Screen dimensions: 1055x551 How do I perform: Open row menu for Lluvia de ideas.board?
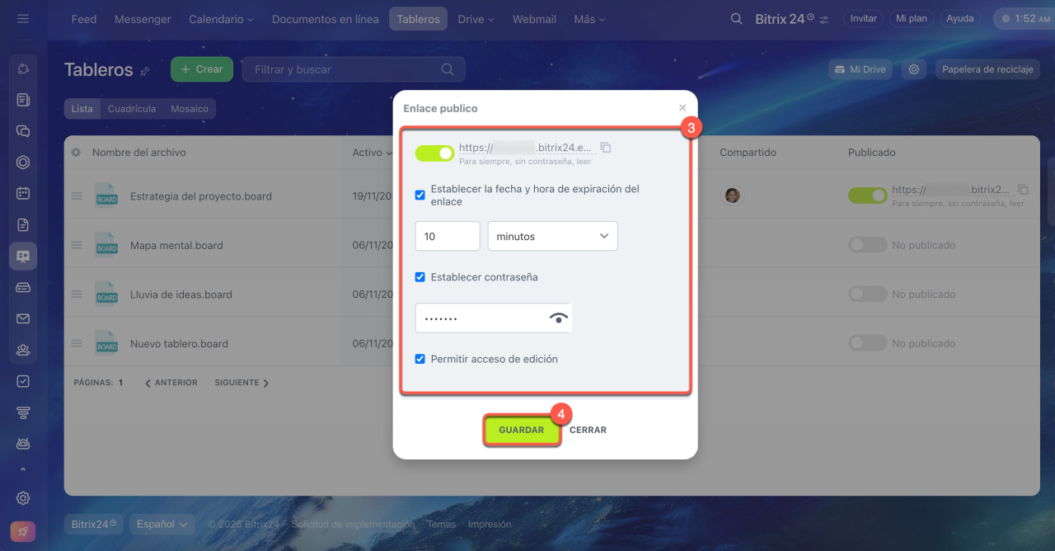click(77, 294)
